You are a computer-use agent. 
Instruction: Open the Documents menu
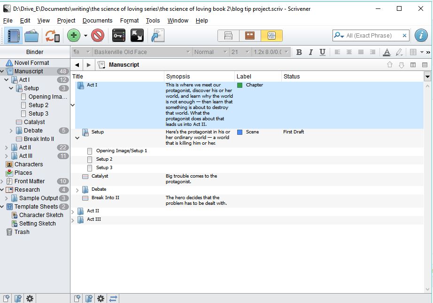[x=97, y=21]
